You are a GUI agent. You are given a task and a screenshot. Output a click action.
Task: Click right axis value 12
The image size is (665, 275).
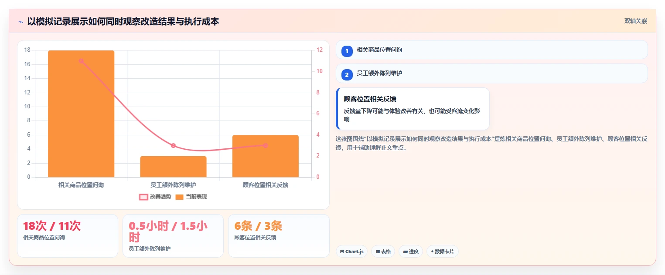(x=319, y=50)
